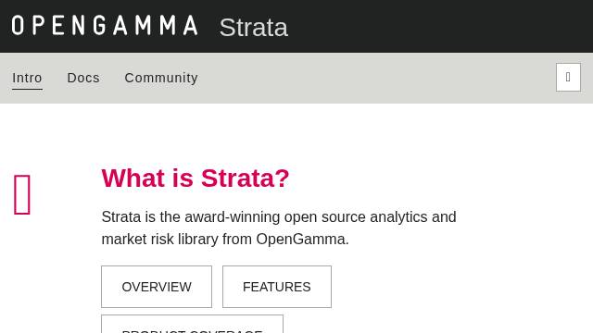Click the 'What is Strata?' heading
This screenshot has height=333, width=593.
click(196, 178)
